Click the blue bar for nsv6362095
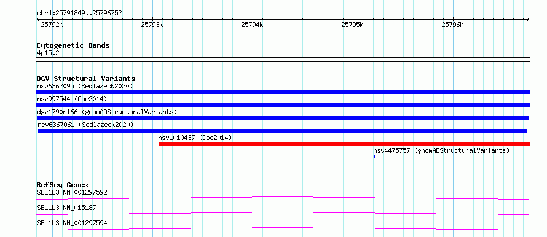The width and height of the screenshot is (547, 237). point(283,92)
